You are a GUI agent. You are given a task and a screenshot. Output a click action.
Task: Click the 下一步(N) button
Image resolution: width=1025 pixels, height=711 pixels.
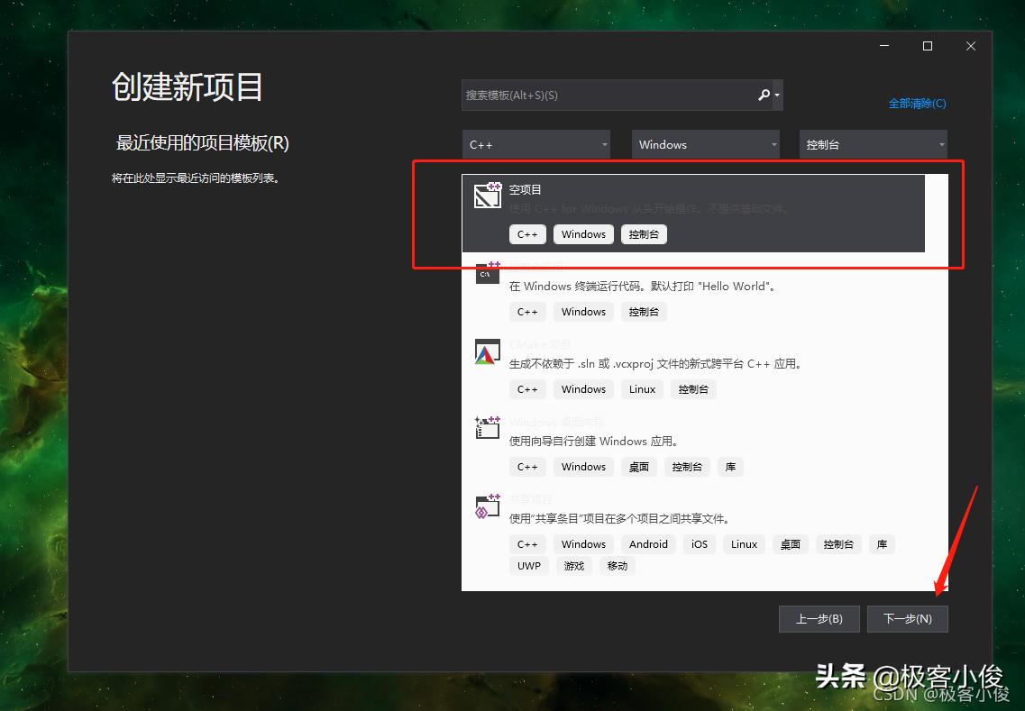pyautogui.click(x=907, y=619)
